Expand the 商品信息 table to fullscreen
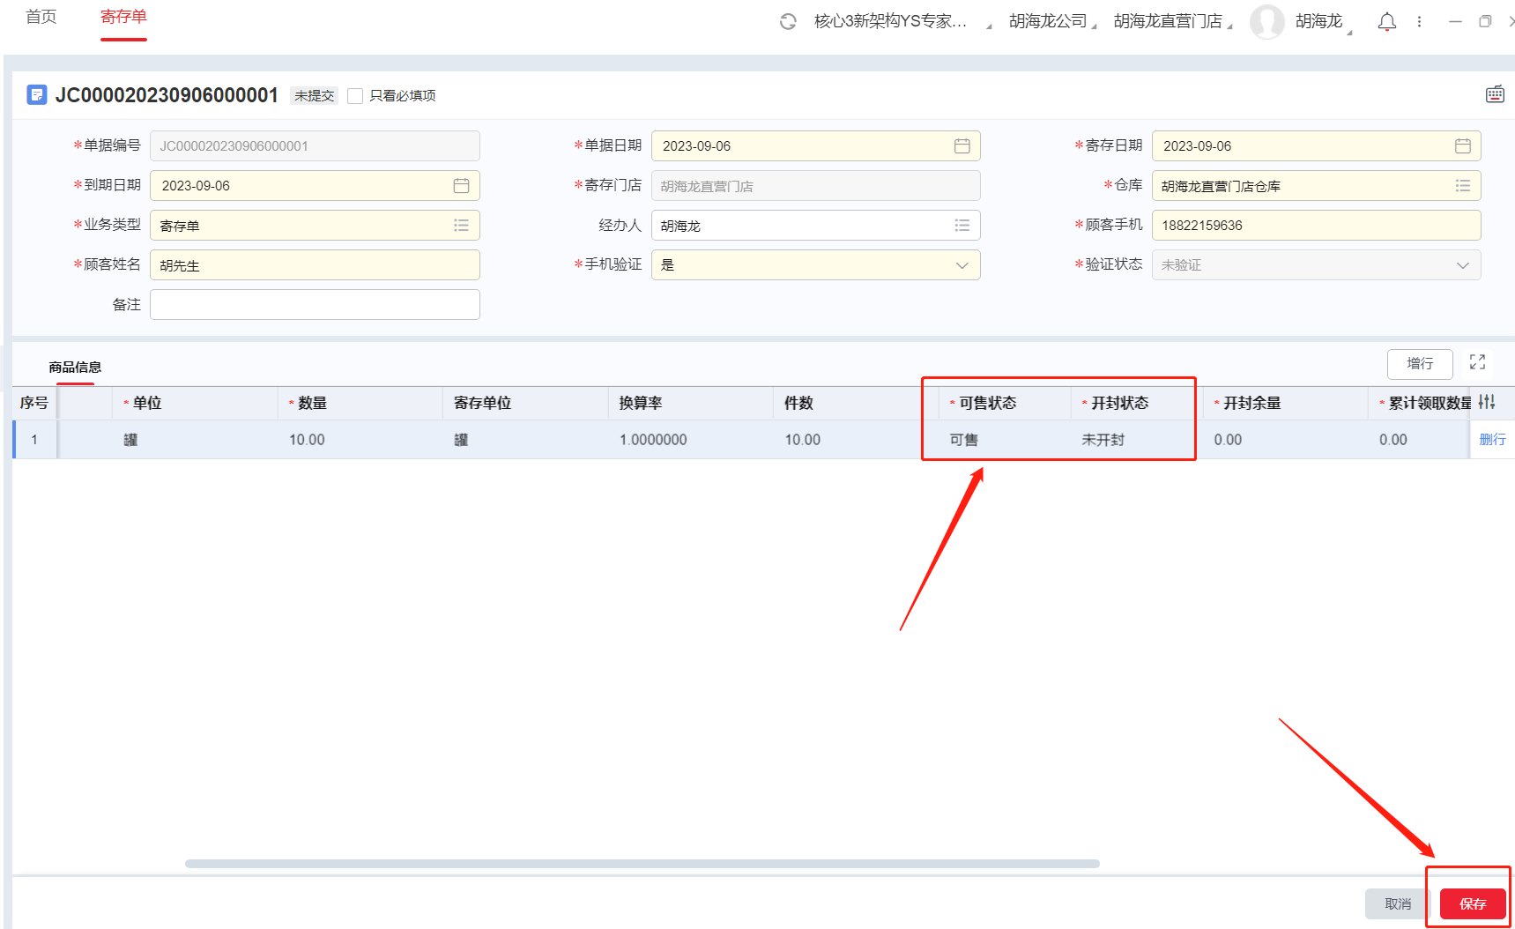The width and height of the screenshot is (1515, 929). coord(1478,362)
